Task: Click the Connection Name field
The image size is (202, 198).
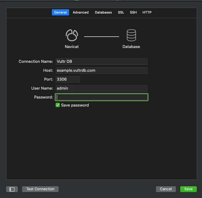Action: (x=102, y=61)
